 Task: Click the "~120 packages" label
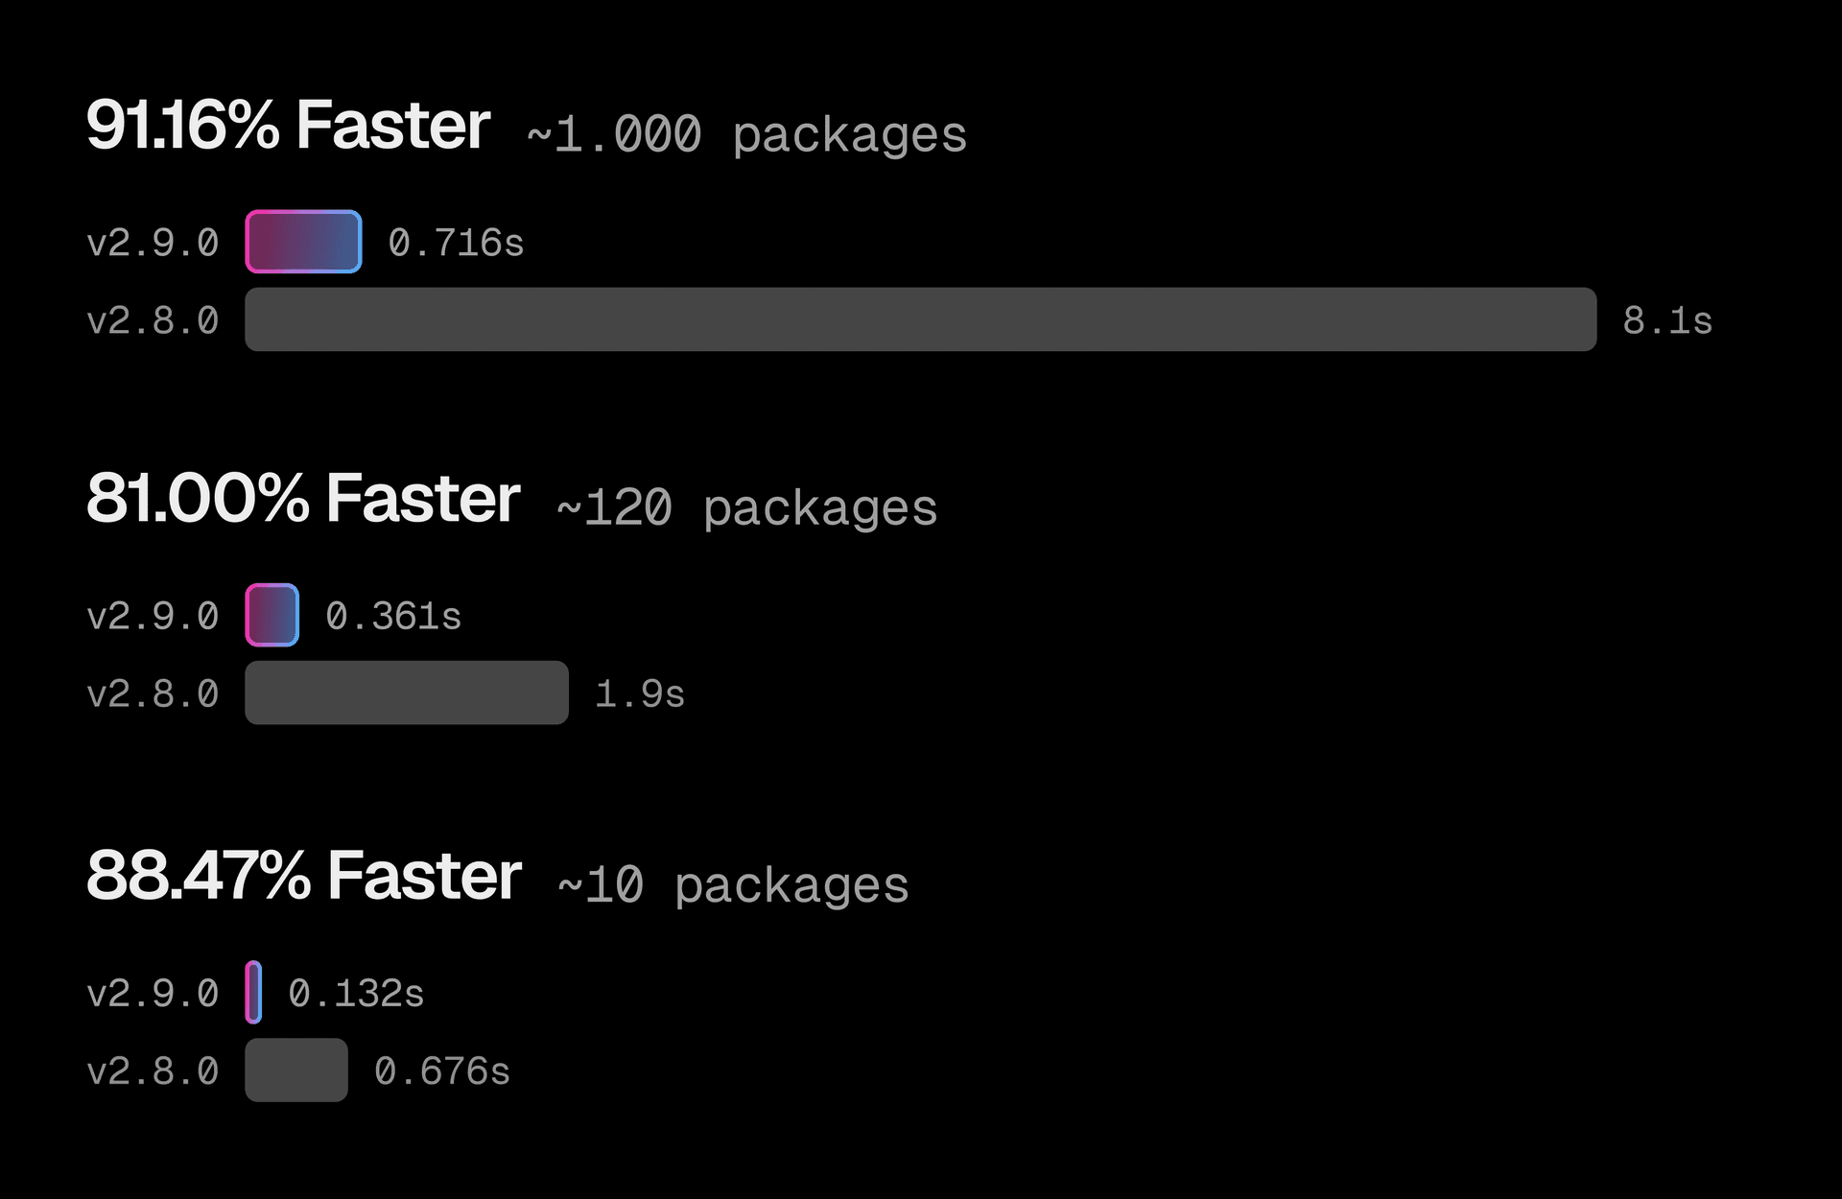click(746, 507)
